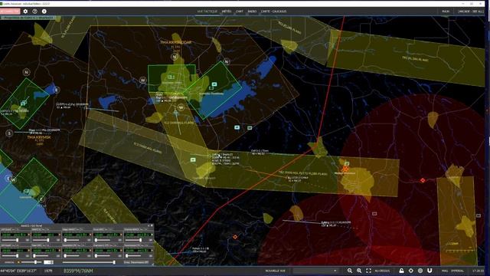Click the small white rectangle icon inside the red threat circle

pyautogui.click(x=374, y=214)
